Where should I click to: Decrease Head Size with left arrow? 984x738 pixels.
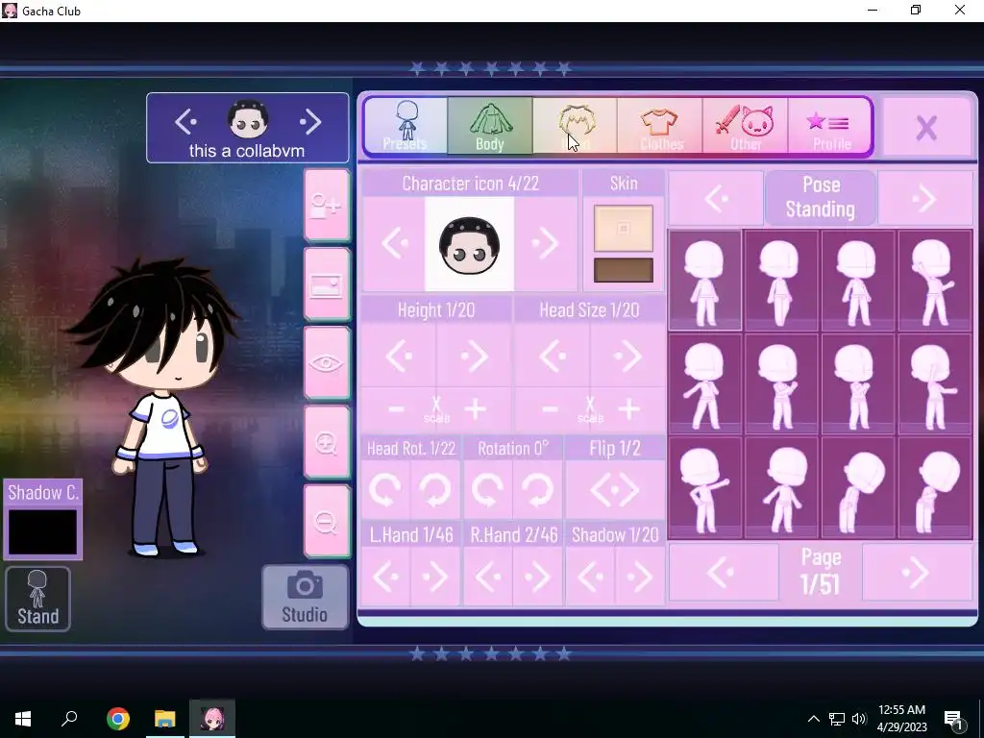point(553,356)
